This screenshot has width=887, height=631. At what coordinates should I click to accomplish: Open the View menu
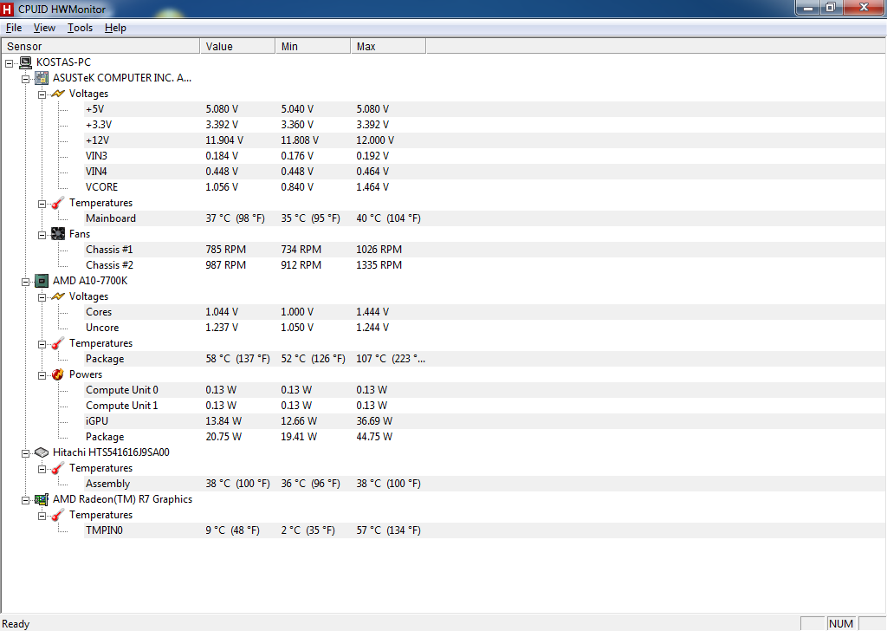pos(44,28)
